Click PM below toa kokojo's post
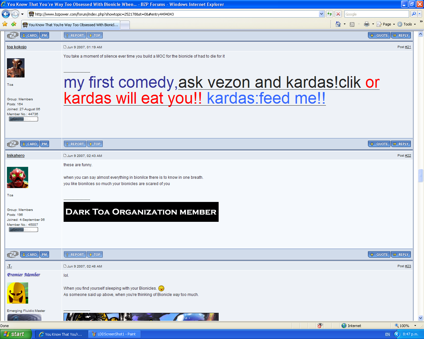 pos(44,144)
